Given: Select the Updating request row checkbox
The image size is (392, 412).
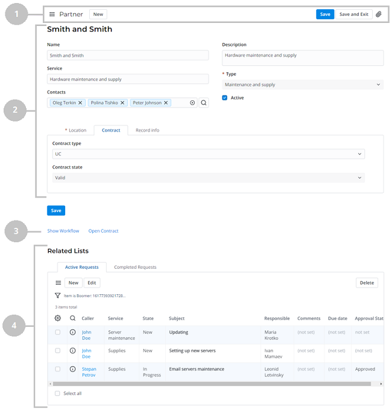Looking at the screenshot, I should click(58, 332).
